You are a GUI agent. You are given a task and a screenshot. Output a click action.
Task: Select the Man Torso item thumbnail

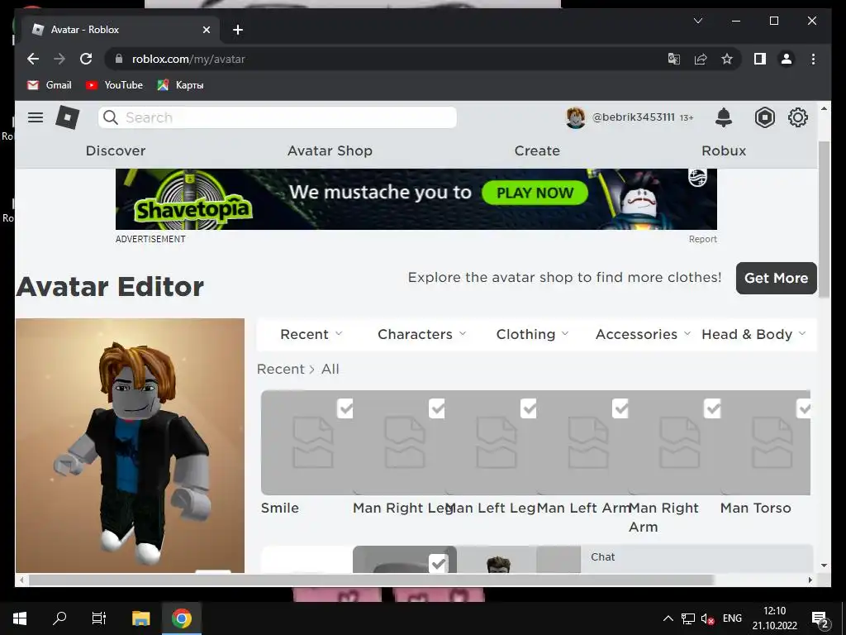point(765,442)
